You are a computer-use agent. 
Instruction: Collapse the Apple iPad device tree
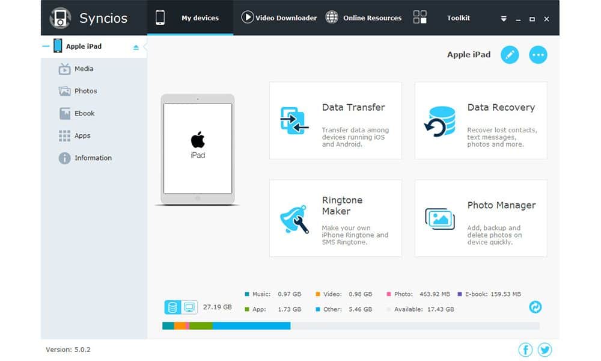point(46,46)
